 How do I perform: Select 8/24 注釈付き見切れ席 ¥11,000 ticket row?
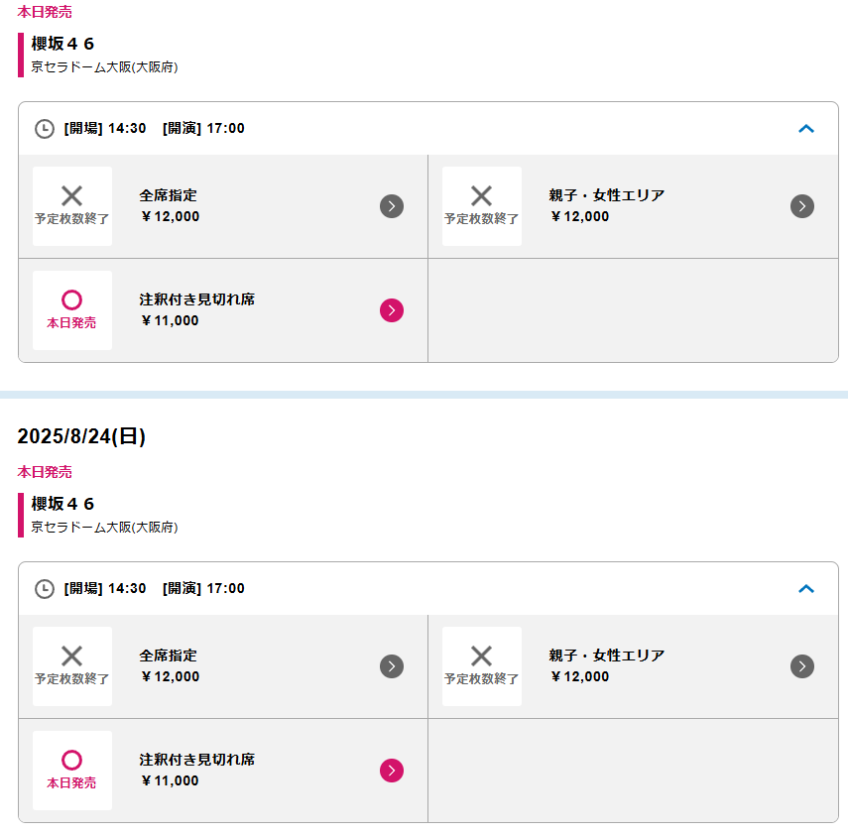point(223,771)
